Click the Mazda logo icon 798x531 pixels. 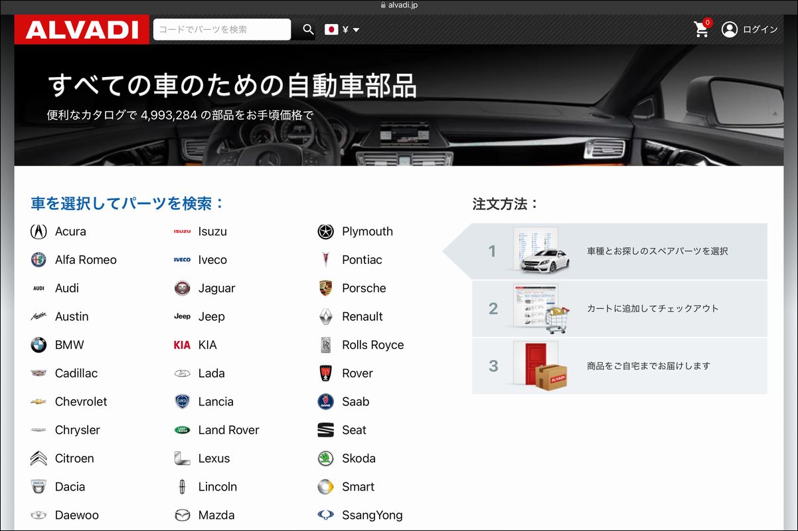coord(182,515)
